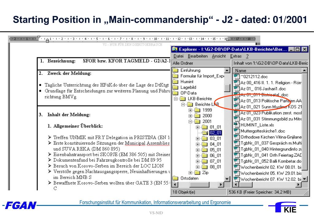Collapse the 2001 folder node
Screen dimensions: 314x217
tap(190, 121)
